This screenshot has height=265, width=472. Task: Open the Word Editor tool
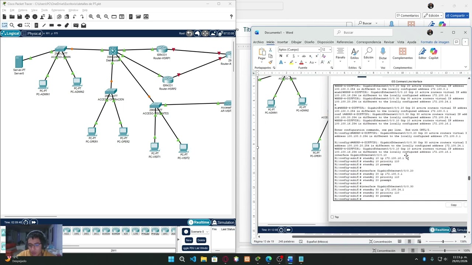click(x=422, y=54)
